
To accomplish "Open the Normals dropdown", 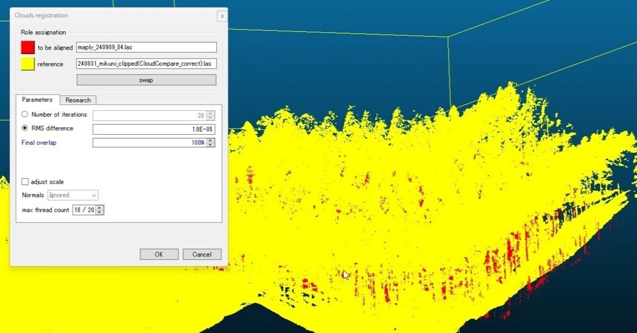I will tap(73, 195).
